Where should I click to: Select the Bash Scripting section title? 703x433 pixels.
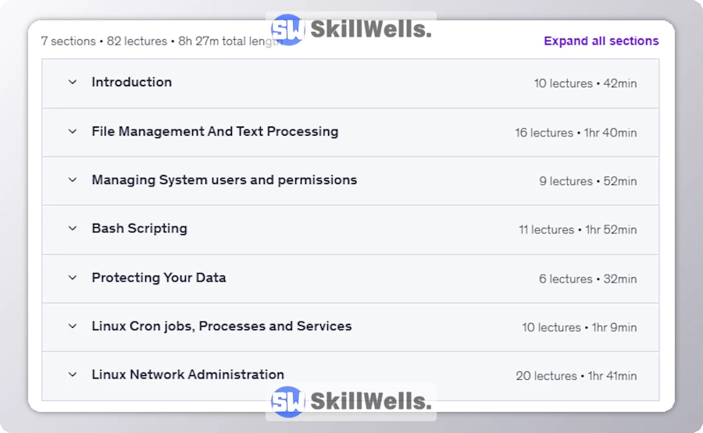pyautogui.click(x=139, y=229)
